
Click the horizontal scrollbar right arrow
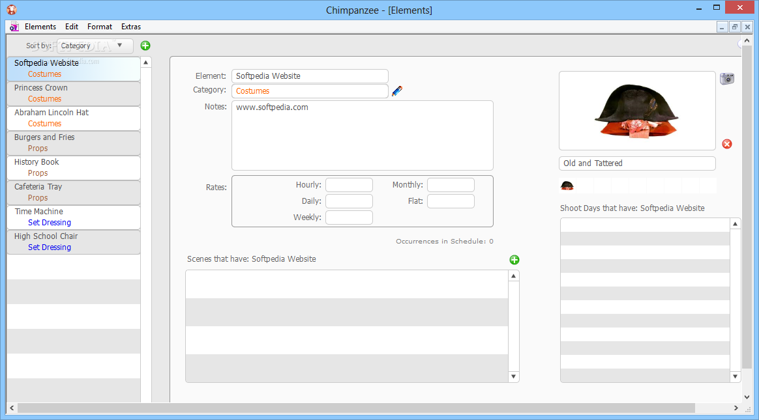tap(736, 408)
